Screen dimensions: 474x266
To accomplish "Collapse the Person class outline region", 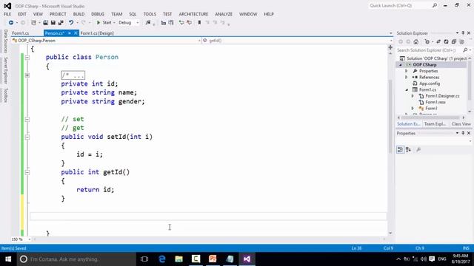I will [27, 58].
